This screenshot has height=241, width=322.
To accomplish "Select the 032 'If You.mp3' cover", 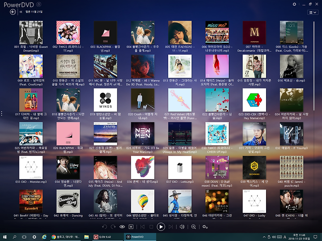I will coord(292,134).
